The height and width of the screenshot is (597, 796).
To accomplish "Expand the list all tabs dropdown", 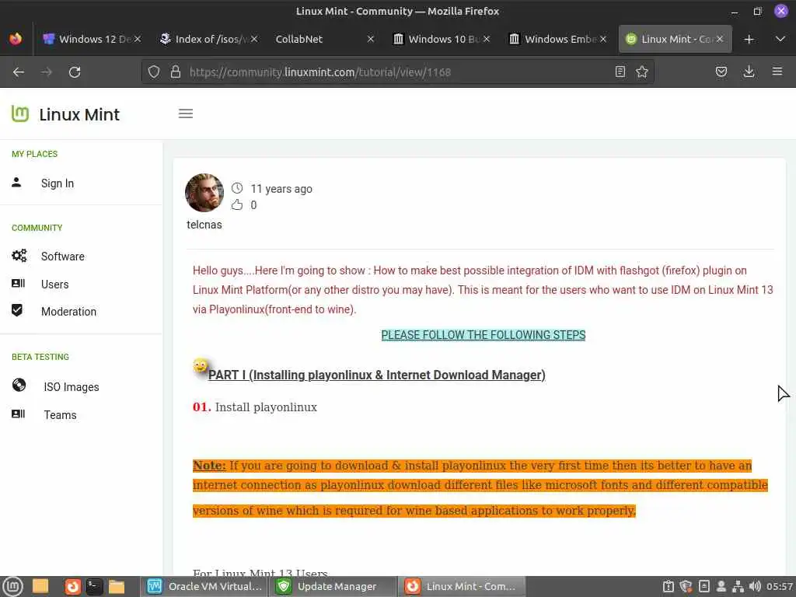I will tap(780, 39).
